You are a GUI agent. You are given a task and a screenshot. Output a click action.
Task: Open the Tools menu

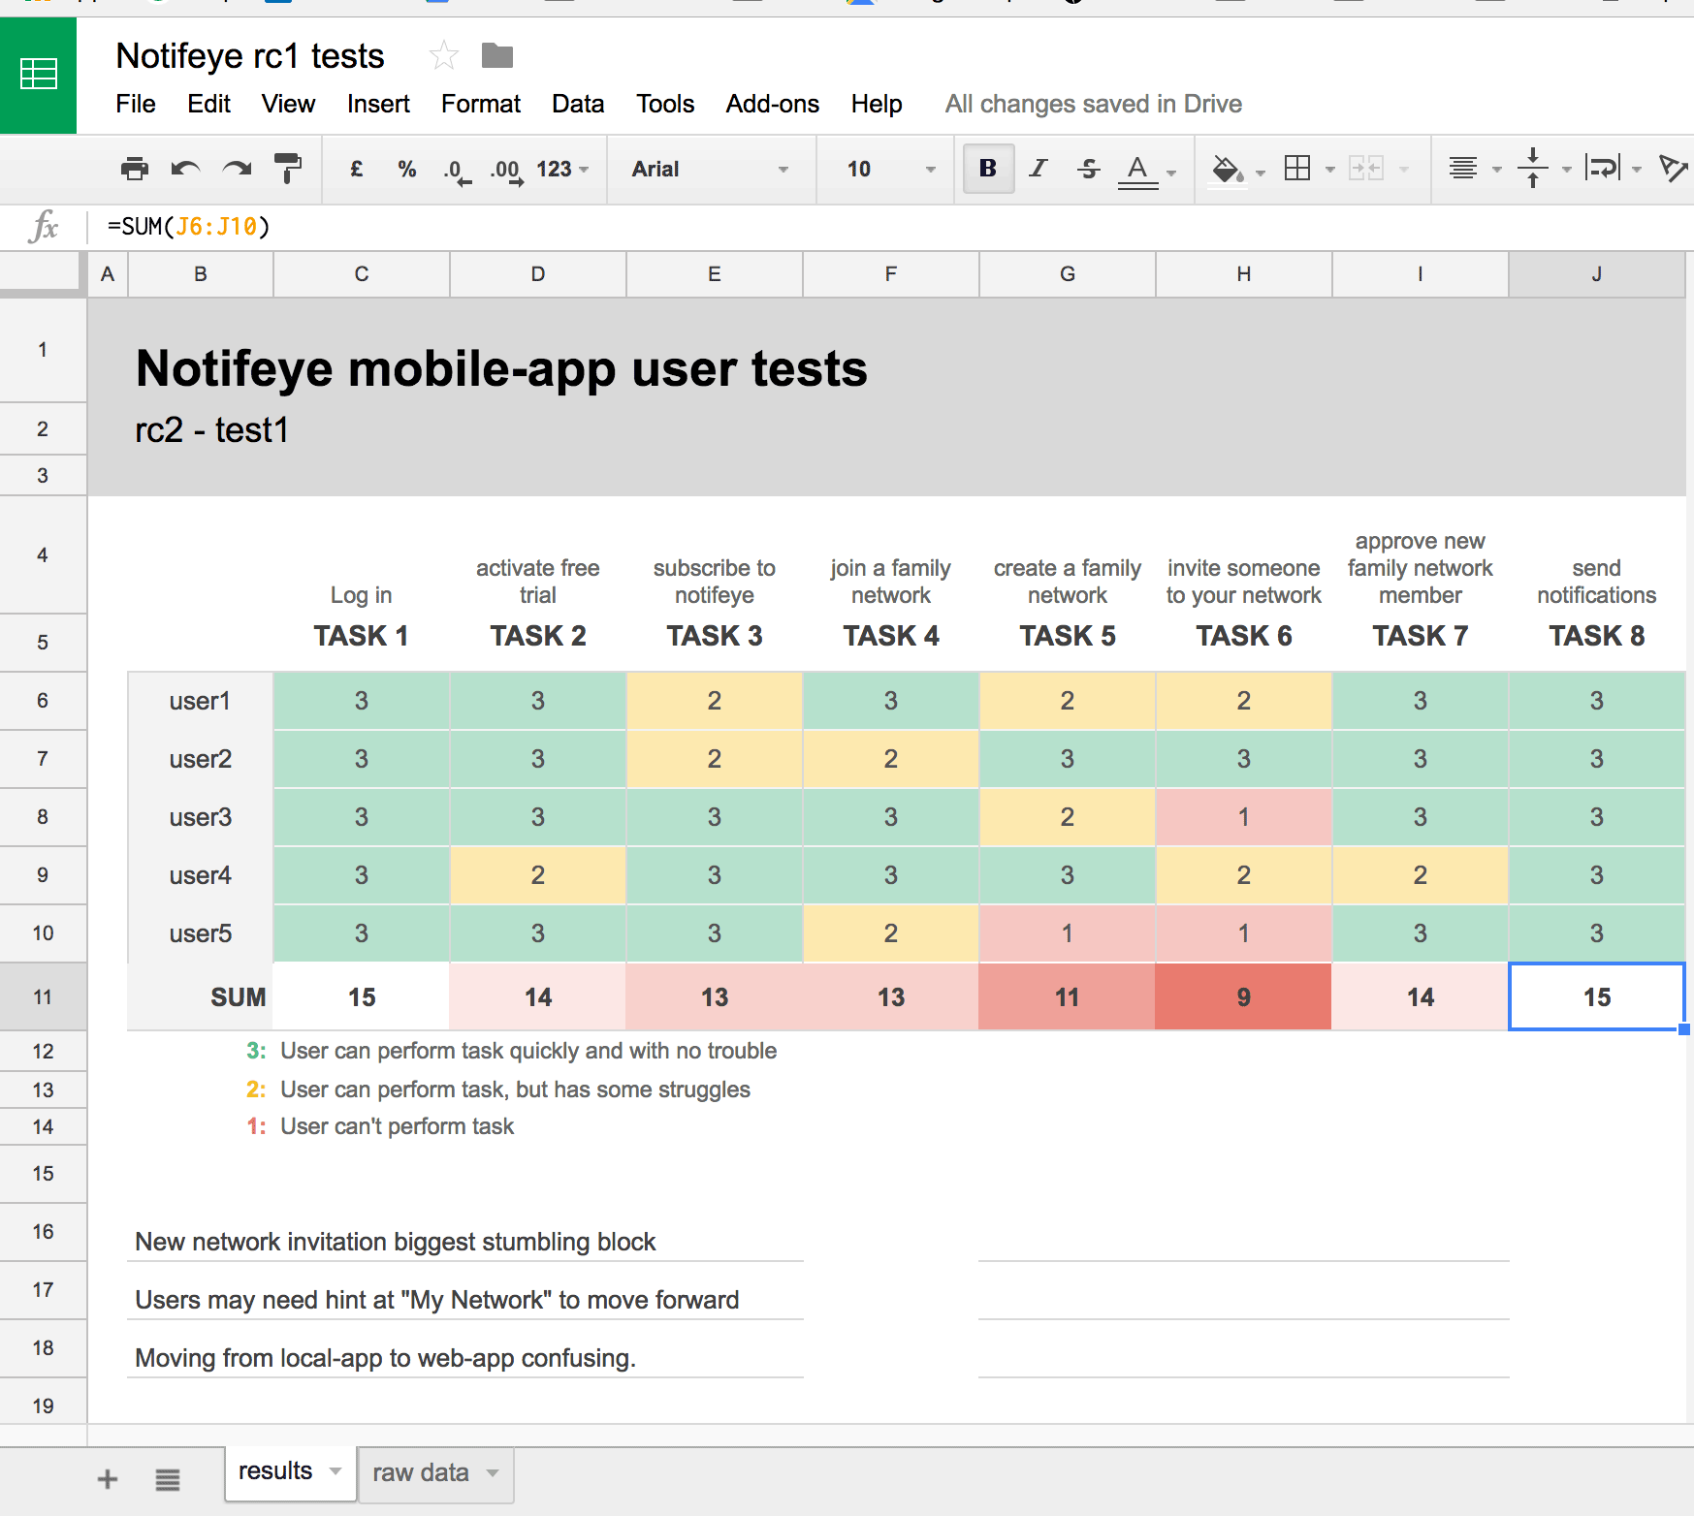[665, 104]
